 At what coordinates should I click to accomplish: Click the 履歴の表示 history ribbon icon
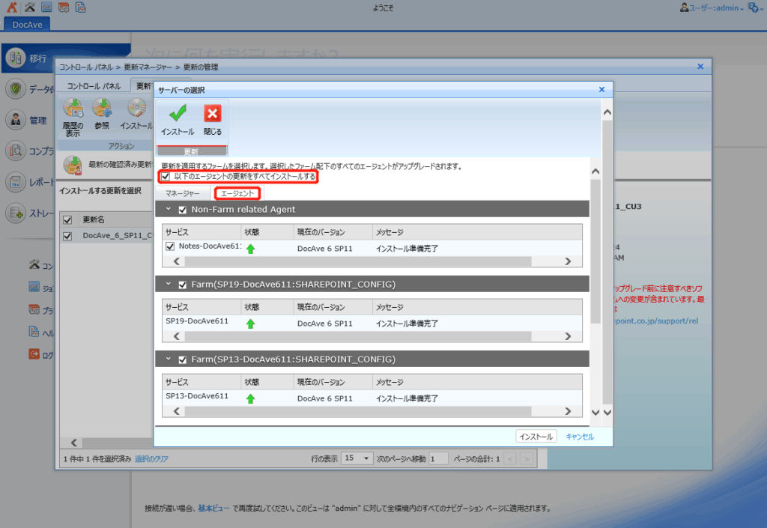(x=73, y=109)
